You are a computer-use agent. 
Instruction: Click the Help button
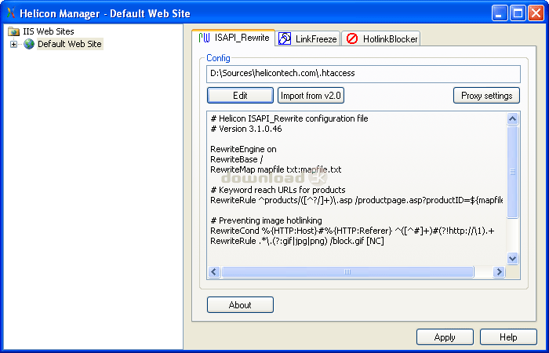tap(508, 337)
